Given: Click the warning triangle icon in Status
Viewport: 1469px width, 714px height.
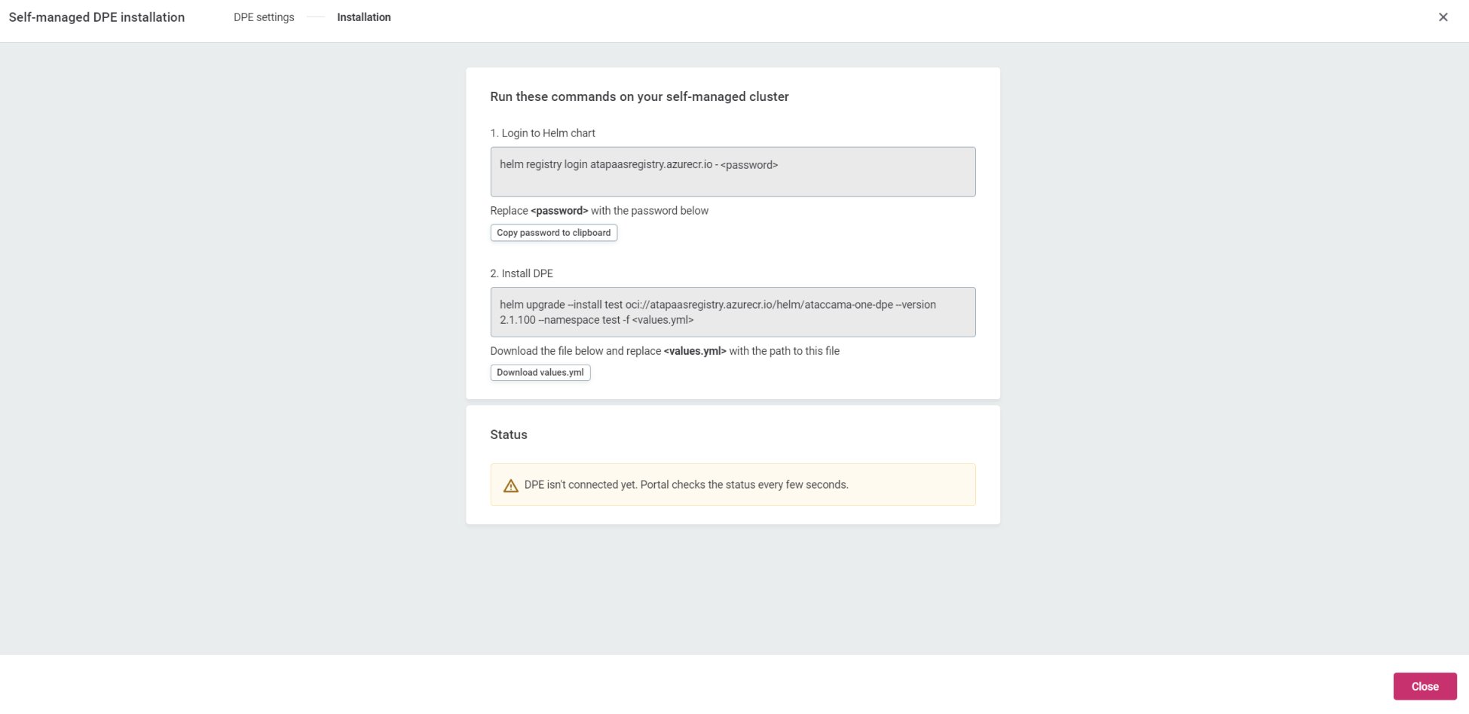Looking at the screenshot, I should click(x=511, y=486).
